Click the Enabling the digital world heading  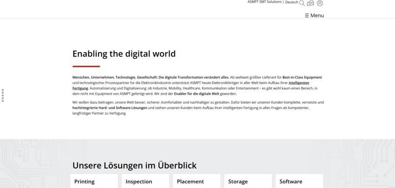(x=124, y=54)
